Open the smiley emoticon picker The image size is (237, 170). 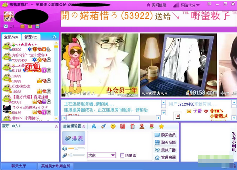tap(113, 126)
